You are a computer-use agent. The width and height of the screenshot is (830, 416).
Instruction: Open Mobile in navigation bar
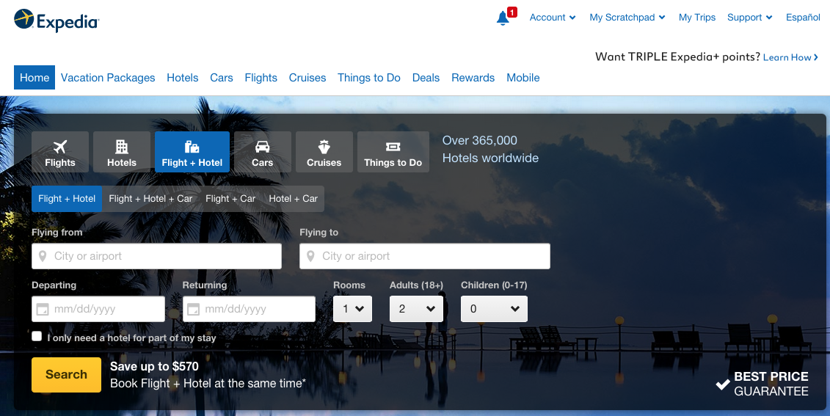[x=523, y=77]
